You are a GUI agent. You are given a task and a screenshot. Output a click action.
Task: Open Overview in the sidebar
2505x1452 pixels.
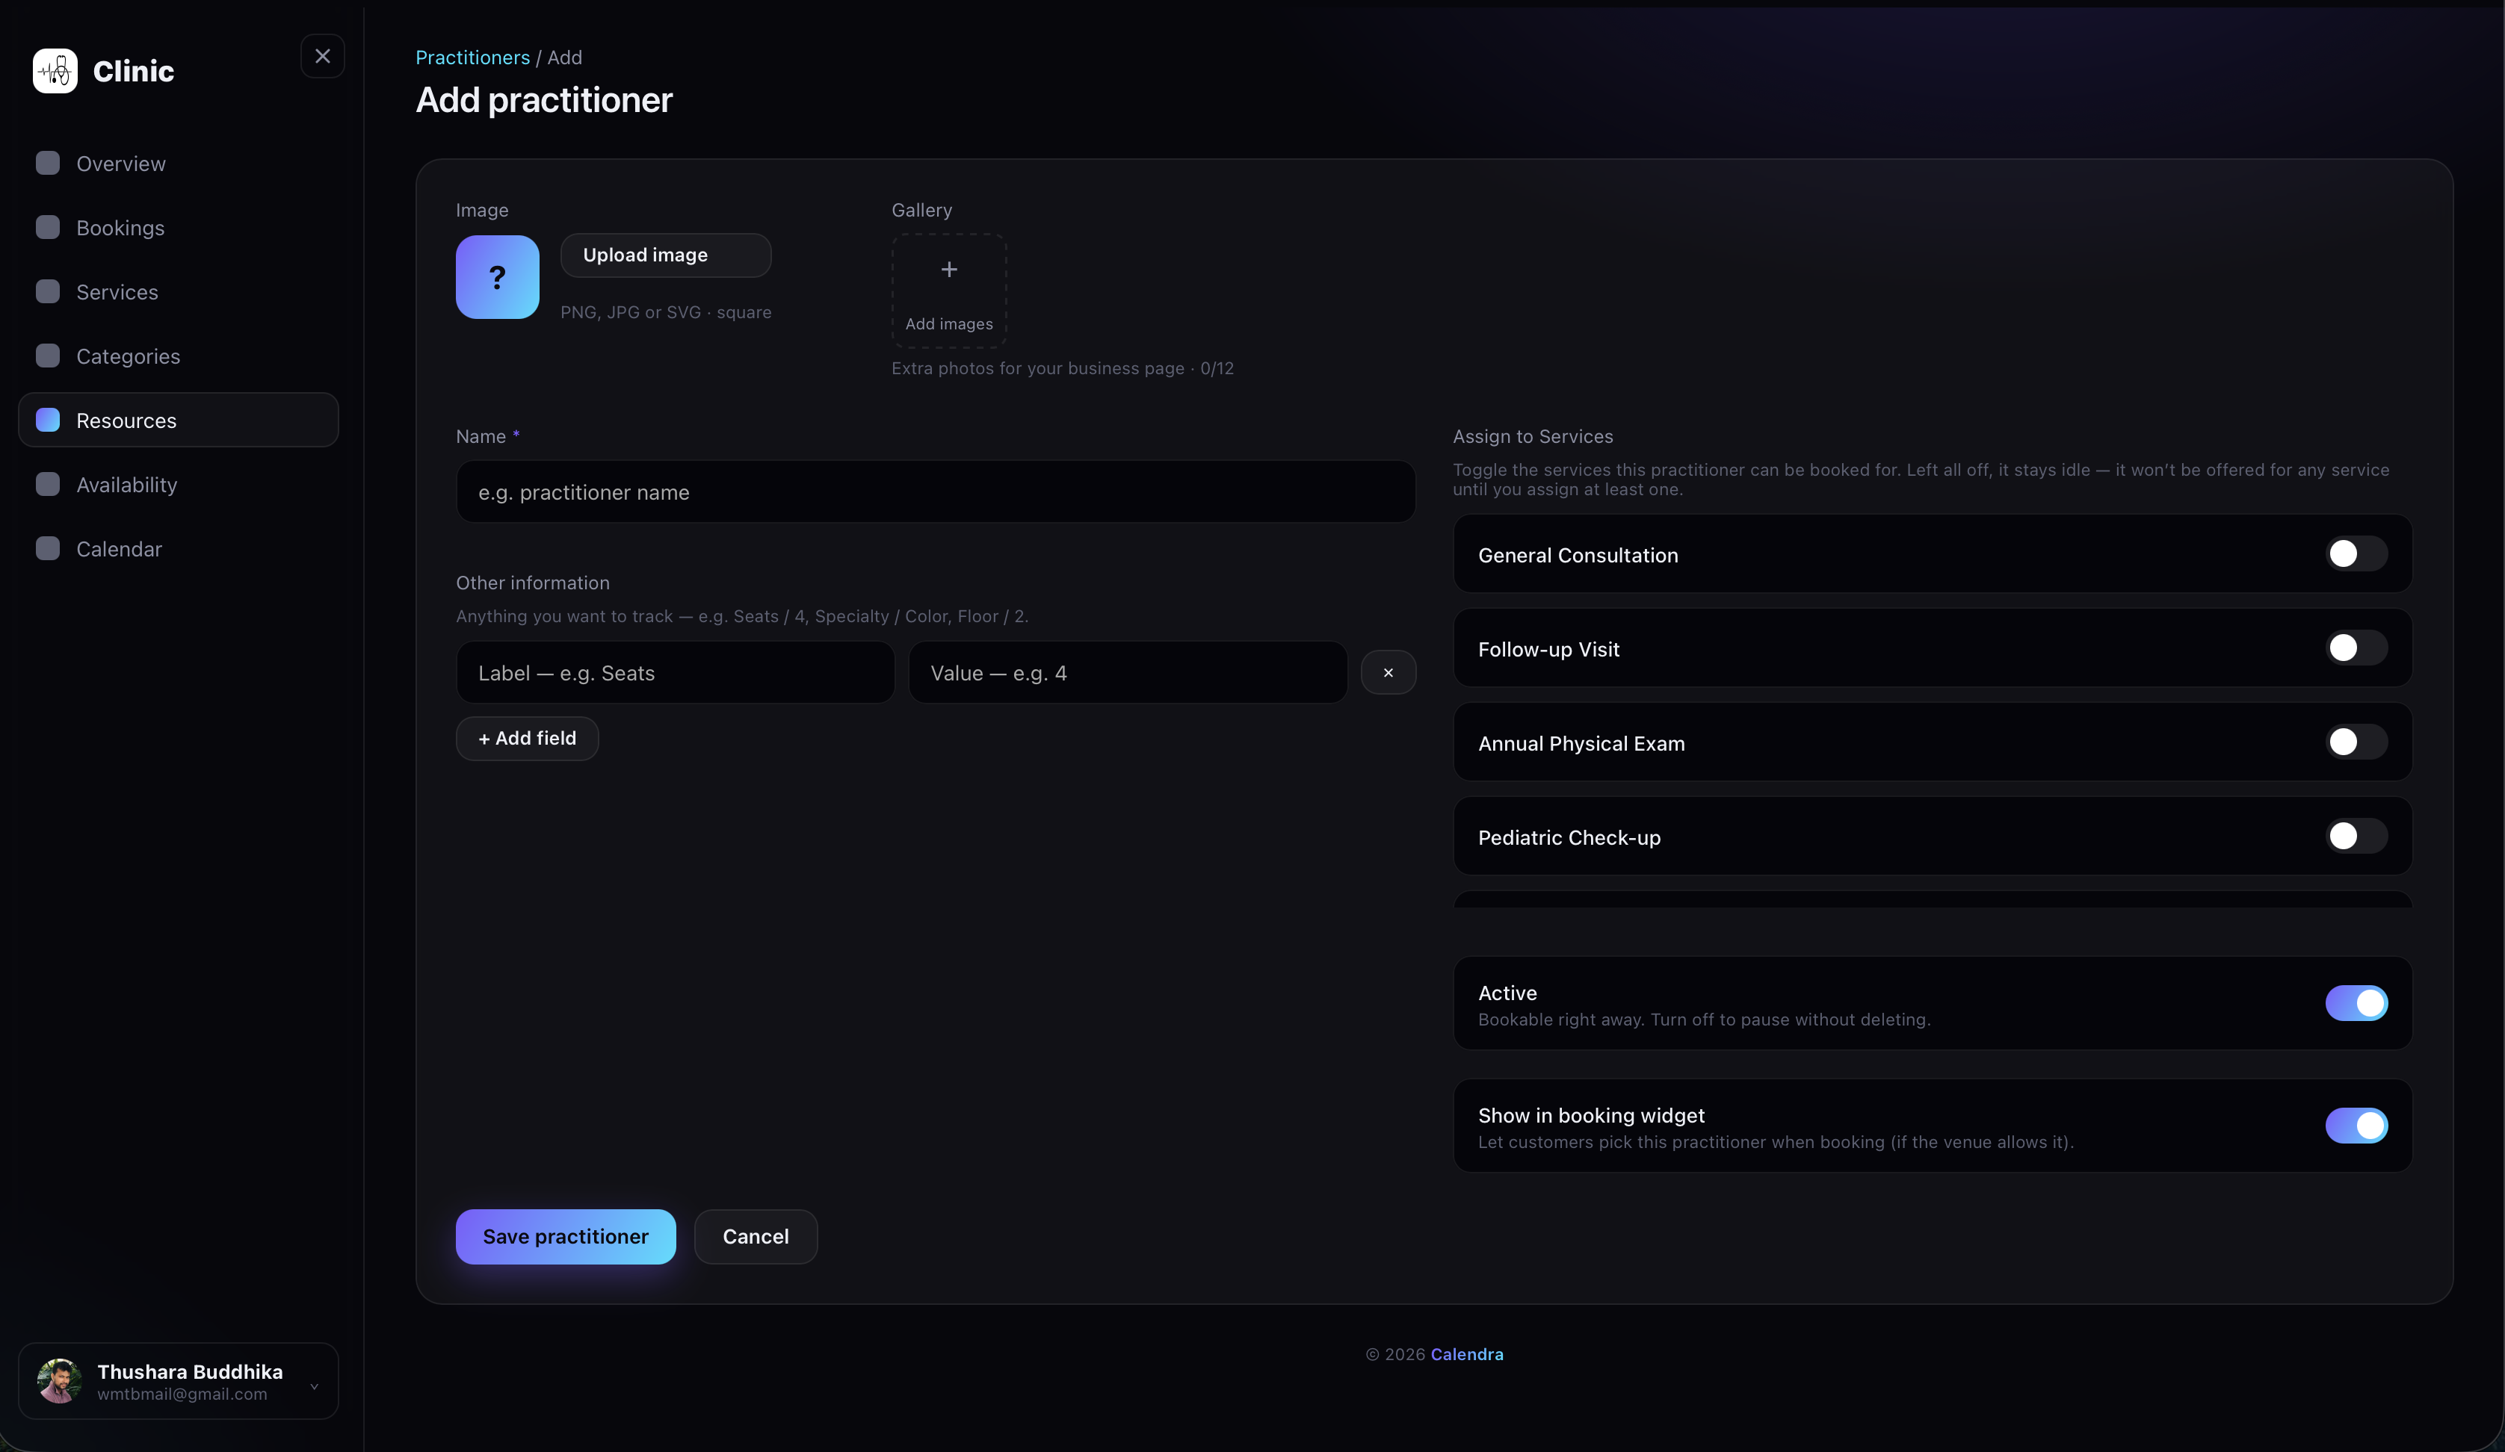[178, 163]
